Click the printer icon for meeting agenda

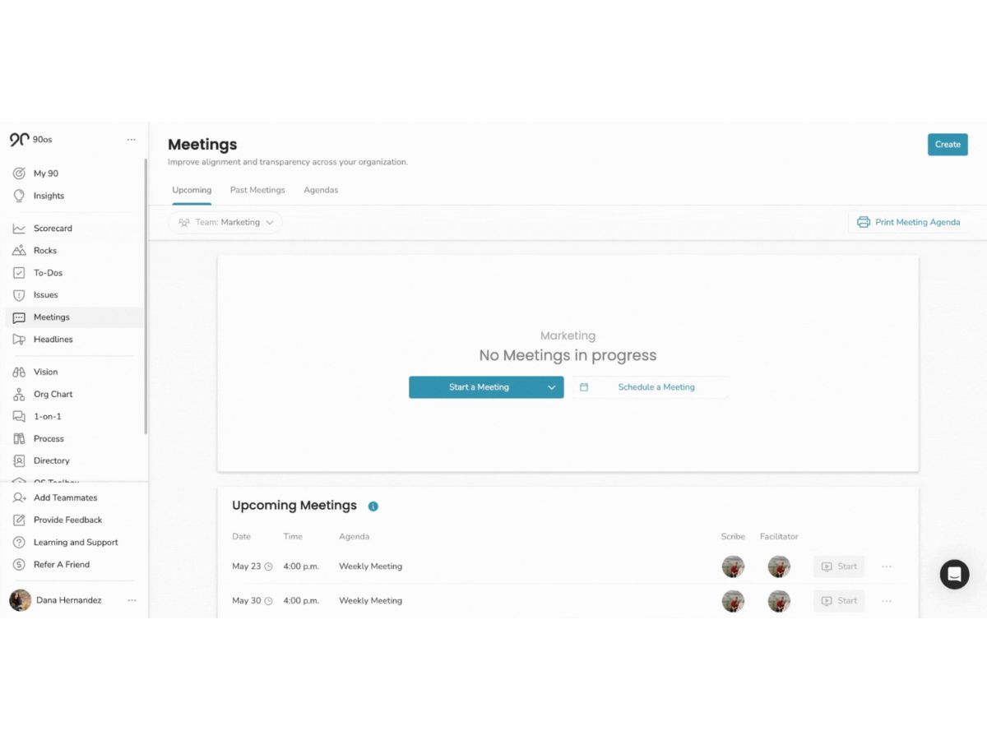click(x=863, y=222)
